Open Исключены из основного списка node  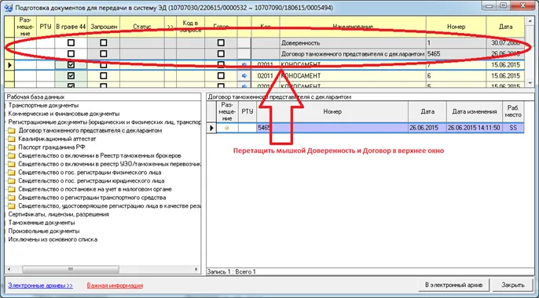point(53,240)
